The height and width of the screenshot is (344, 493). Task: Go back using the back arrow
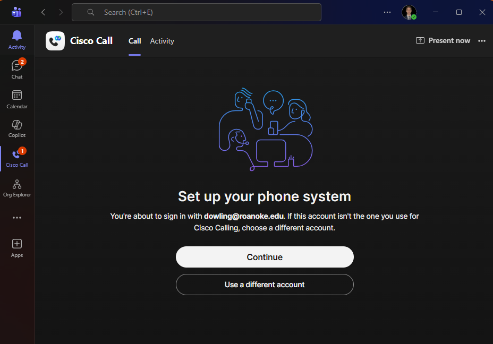pos(44,12)
